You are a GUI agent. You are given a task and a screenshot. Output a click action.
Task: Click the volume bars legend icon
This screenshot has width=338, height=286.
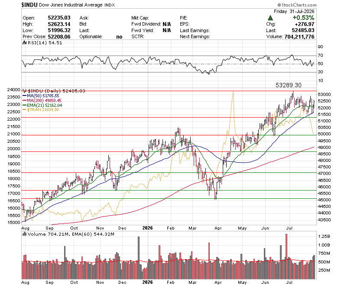(25, 234)
